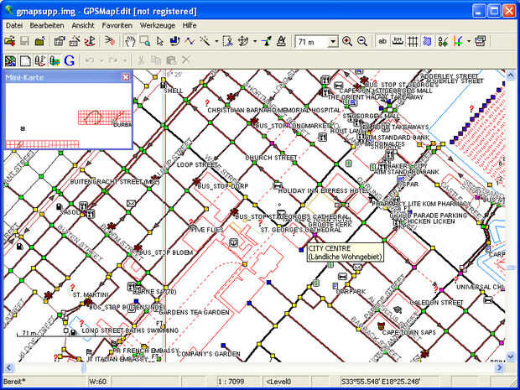The height and width of the screenshot is (390, 520).
Task: Click the CHRISTIAAN BARNARD MEMORIAL HOSPITAL label
Action: pos(274,110)
